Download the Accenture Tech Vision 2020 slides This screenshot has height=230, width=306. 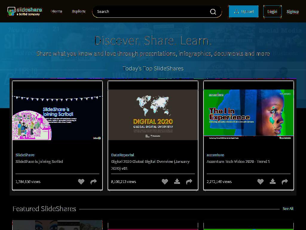[x=273, y=182]
